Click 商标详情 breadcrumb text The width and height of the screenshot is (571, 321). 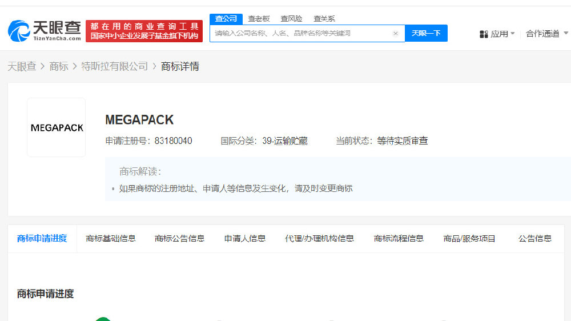pyautogui.click(x=180, y=66)
